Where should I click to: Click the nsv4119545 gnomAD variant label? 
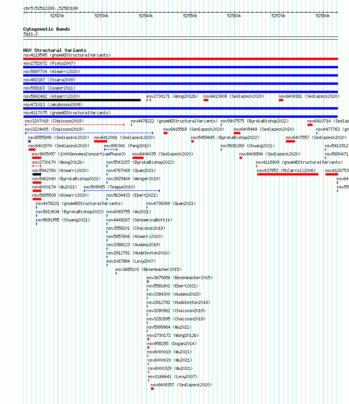point(67,55)
